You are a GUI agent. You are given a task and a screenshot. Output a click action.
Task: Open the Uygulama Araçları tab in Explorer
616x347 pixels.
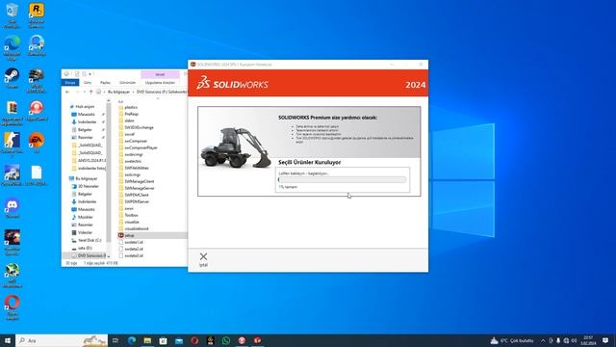(x=160, y=83)
